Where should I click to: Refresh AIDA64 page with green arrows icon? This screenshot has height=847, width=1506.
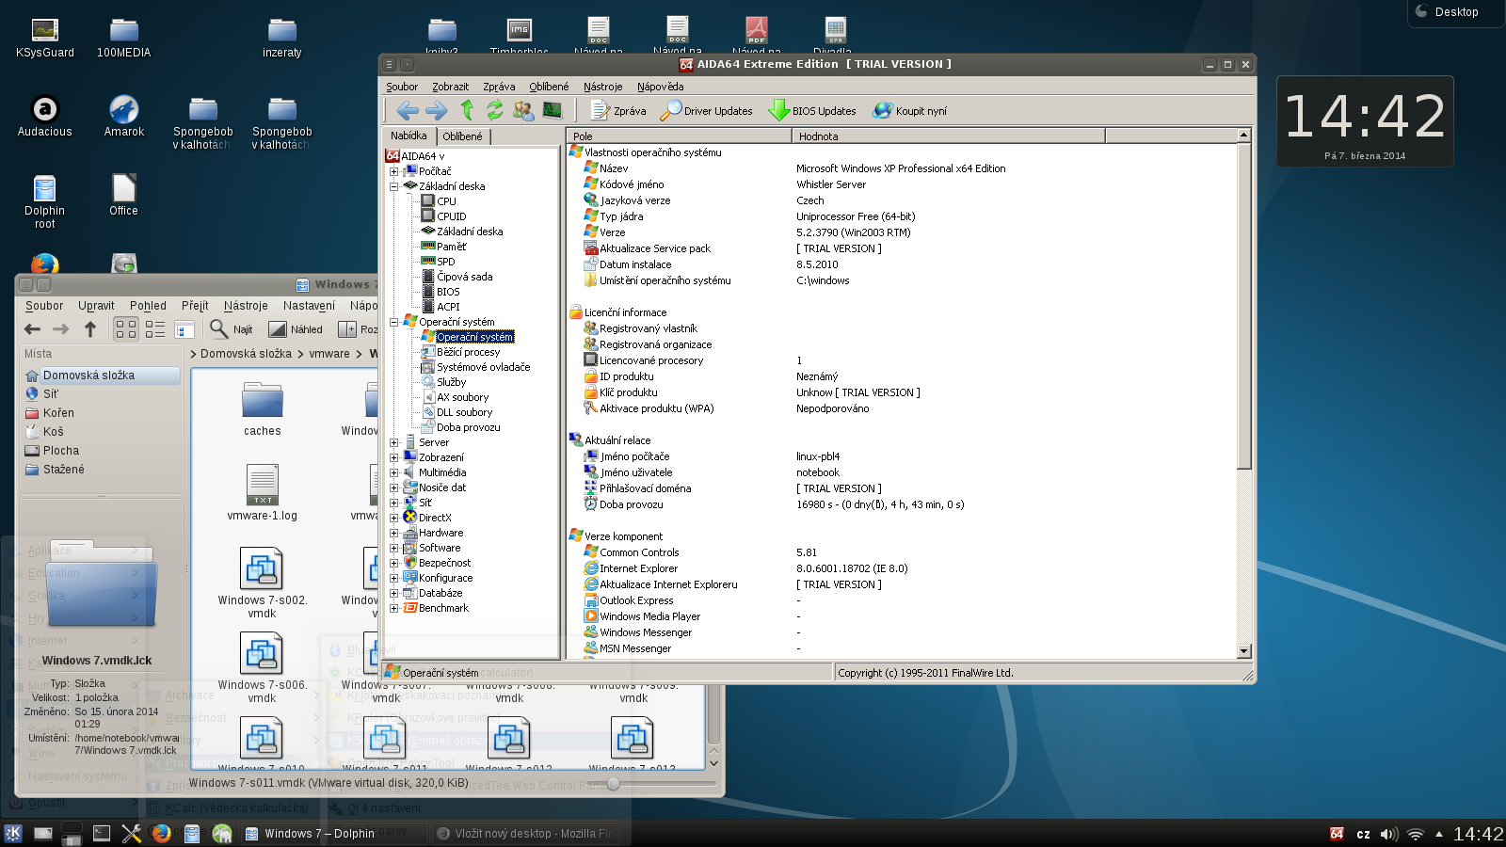pos(494,110)
